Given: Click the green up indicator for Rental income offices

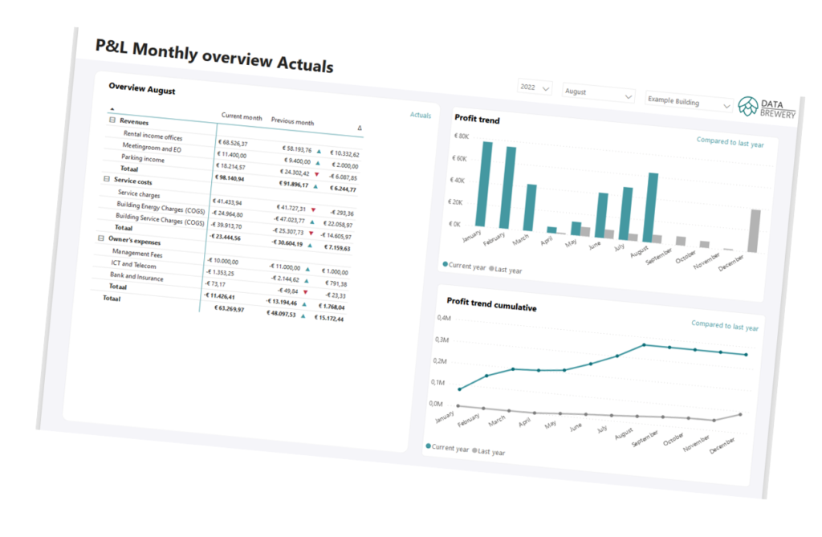Looking at the screenshot, I should point(319,151).
